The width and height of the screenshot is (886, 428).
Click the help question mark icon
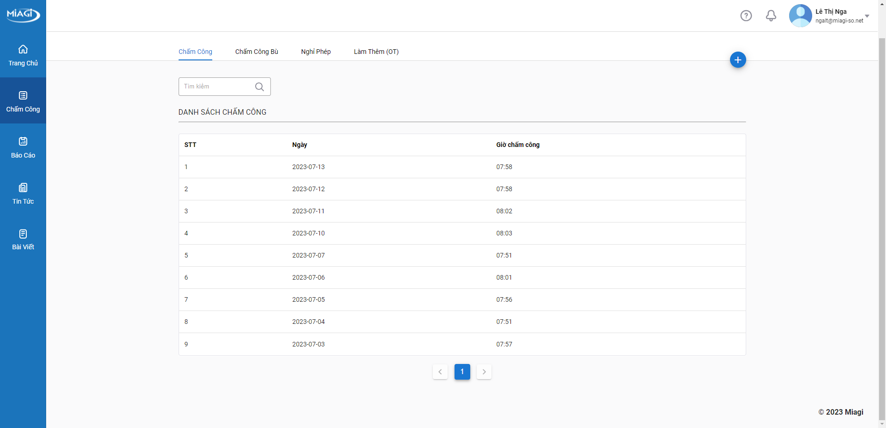746,16
